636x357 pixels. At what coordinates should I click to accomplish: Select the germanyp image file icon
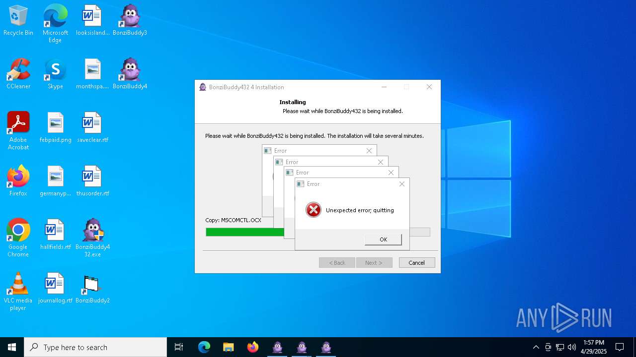pyautogui.click(x=55, y=181)
